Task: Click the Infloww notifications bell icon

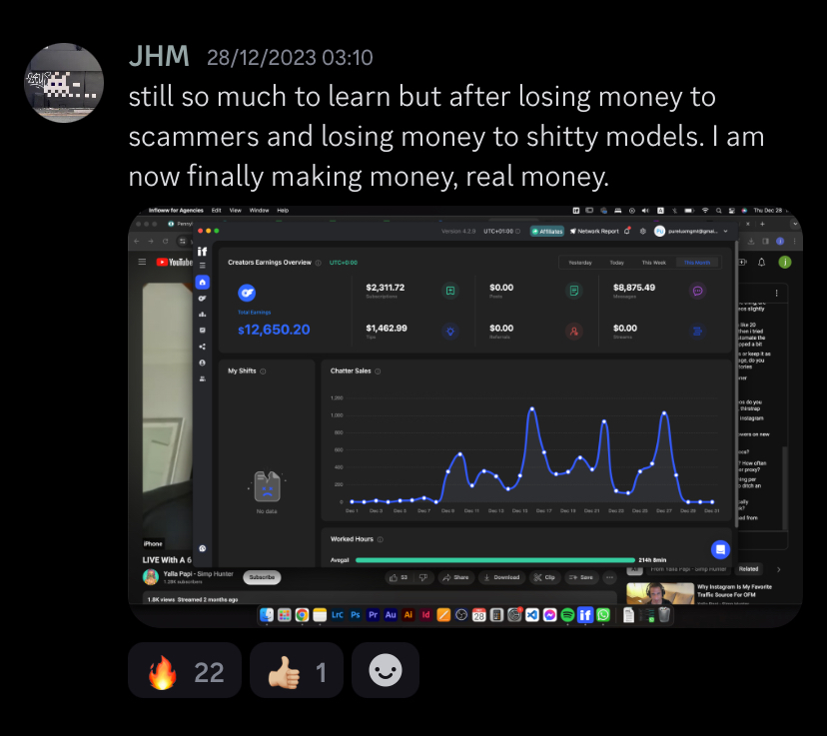Action: pyautogui.click(x=627, y=231)
